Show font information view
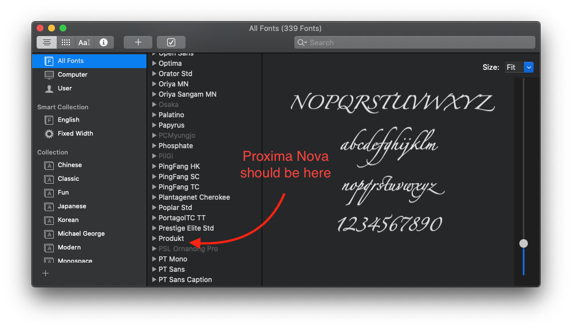 point(104,42)
